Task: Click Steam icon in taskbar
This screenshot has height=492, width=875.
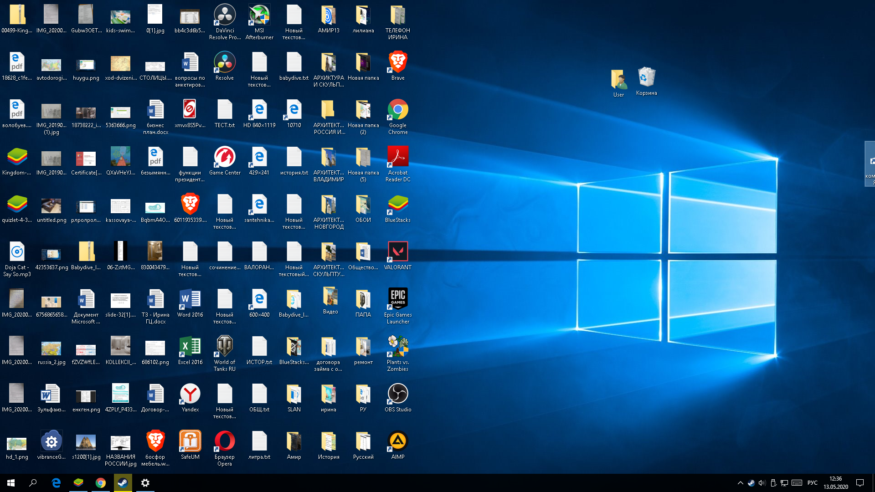Action: (123, 483)
